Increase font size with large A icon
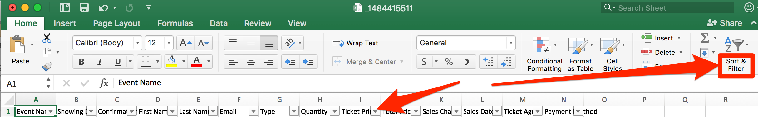The height and width of the screenshot is (117, 758). click(185, 43)
